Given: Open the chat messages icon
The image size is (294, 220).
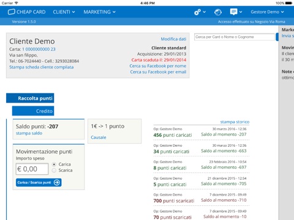Looking at the screenshot, I should pyautogui.click(x=233, y=12).
